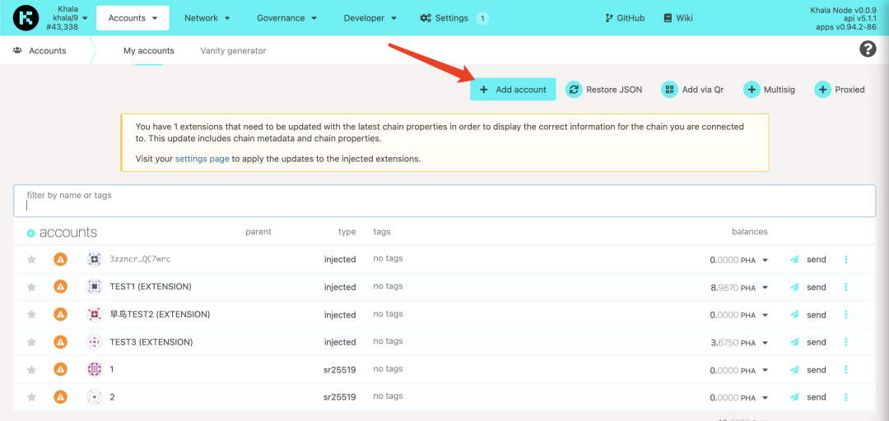Click the identicon of account 2

(95, 397)
